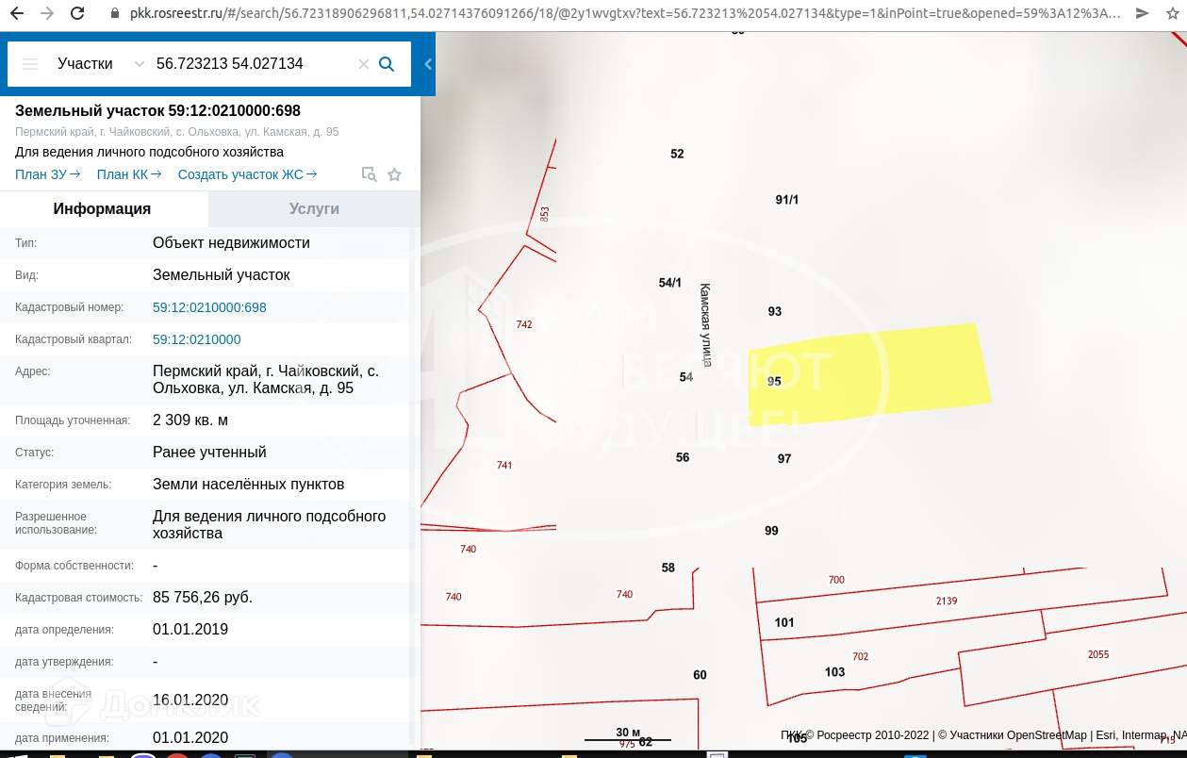The height and width of the screenshot is (758, 1187).
Task: Go back to previous browser page
Action: 16,13
